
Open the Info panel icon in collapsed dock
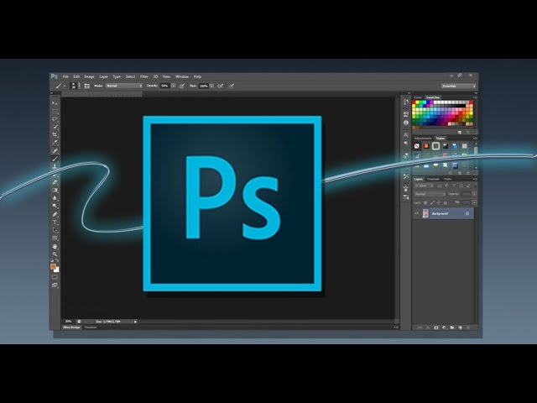click(406, 123)
